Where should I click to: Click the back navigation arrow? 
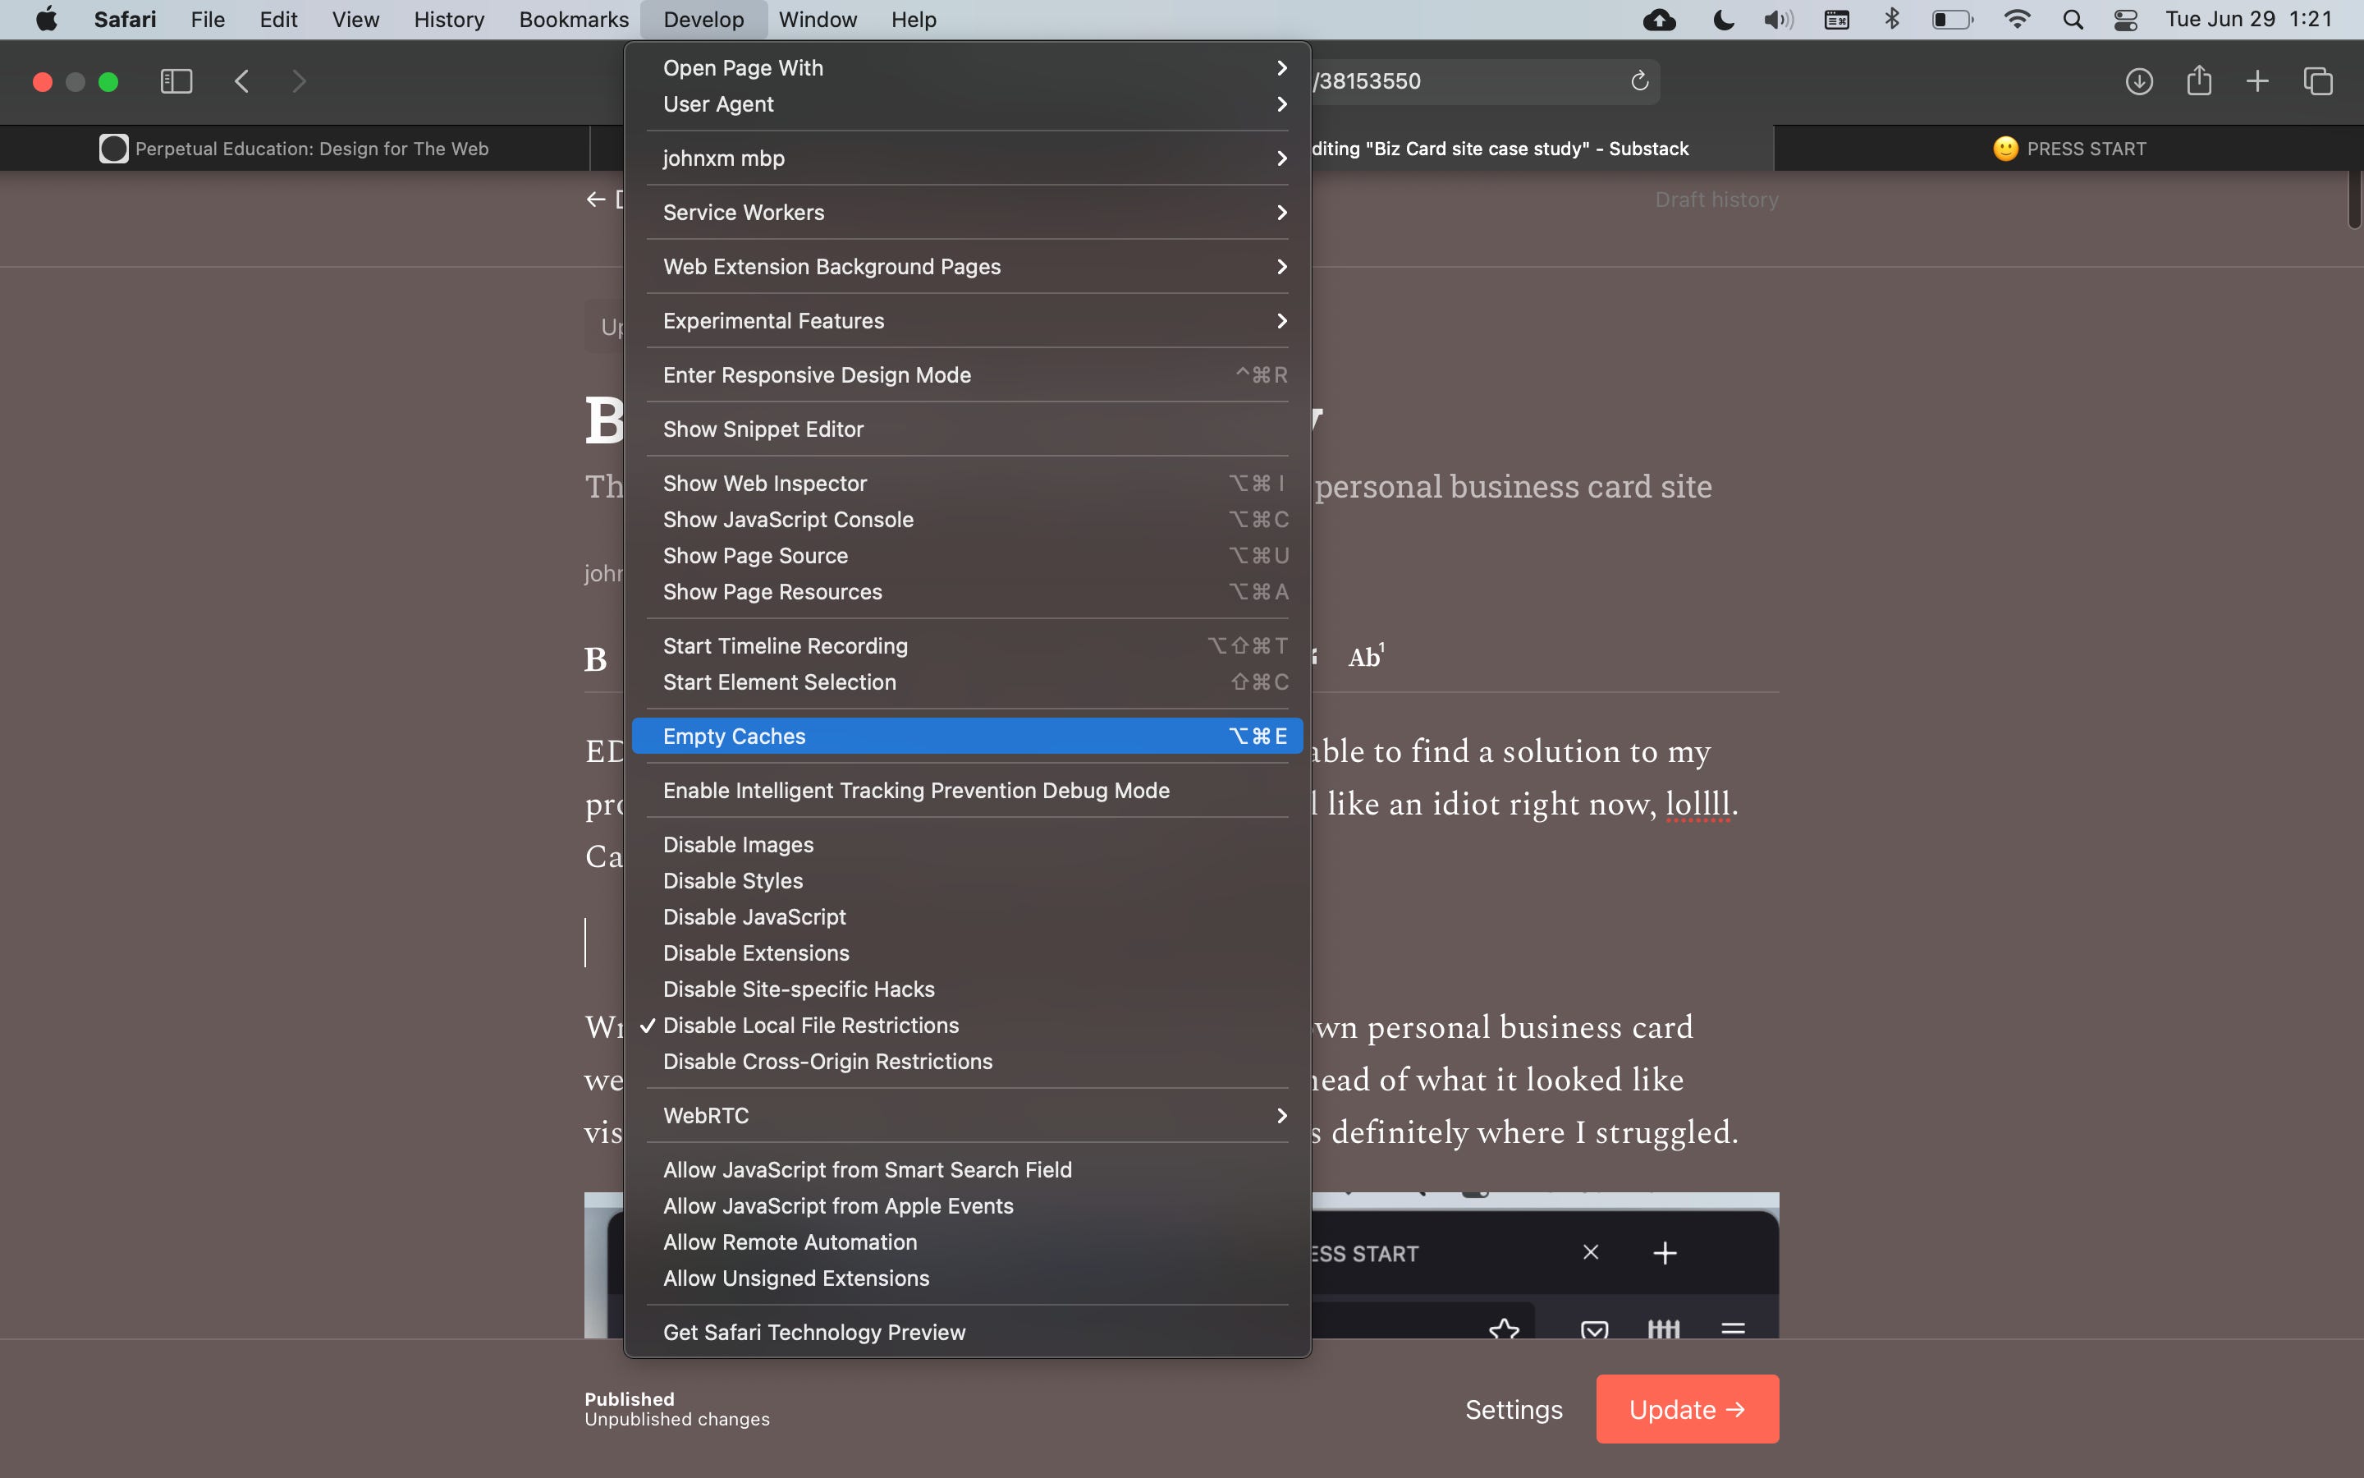point(242,81)
